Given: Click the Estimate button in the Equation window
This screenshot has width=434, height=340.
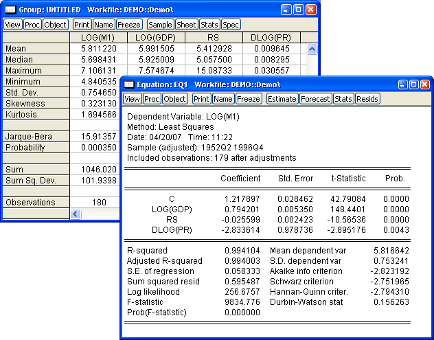Looking at the screenshot, I should point(282,99).
